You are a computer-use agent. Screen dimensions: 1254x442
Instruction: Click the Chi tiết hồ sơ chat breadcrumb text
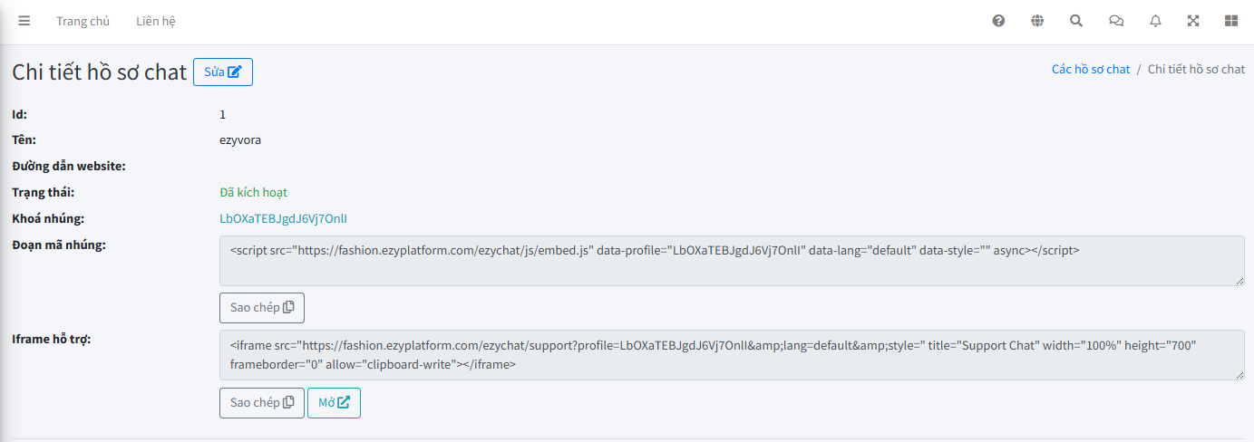click(1196, 69)
